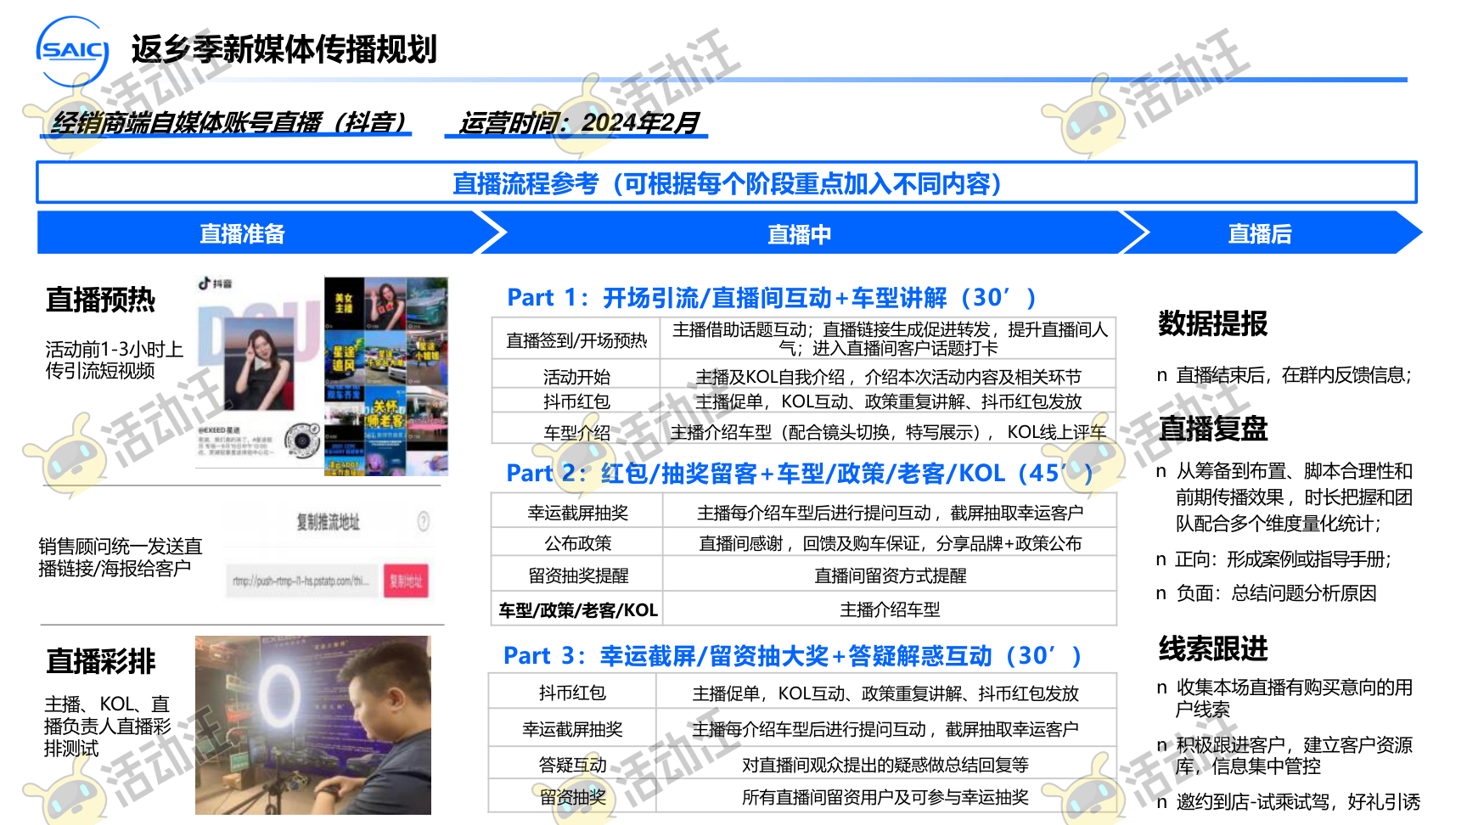
Task: Click the 抖币红包 cell under Part 3
Action: click(572, 693)
